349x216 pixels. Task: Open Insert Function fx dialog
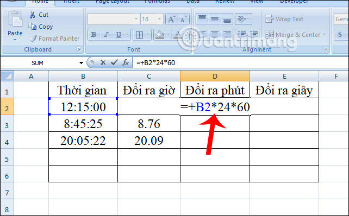click(x=126, y=62)
